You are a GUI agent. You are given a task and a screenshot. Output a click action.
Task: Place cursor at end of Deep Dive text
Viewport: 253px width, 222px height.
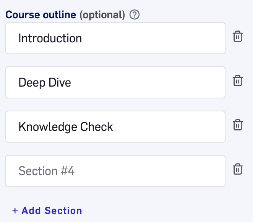[x=71, y=83]
